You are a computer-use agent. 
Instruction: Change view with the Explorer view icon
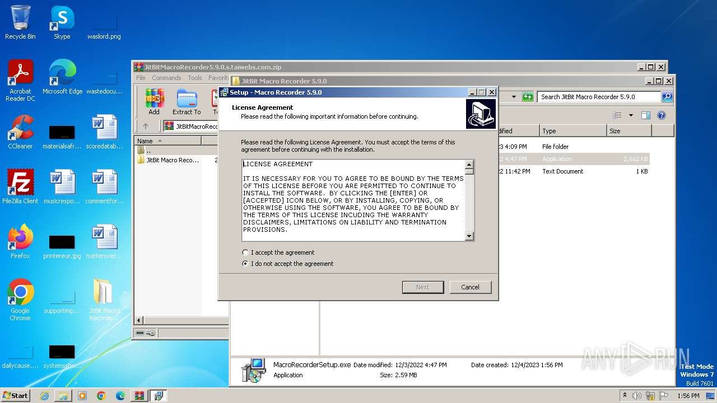(617, 115)
